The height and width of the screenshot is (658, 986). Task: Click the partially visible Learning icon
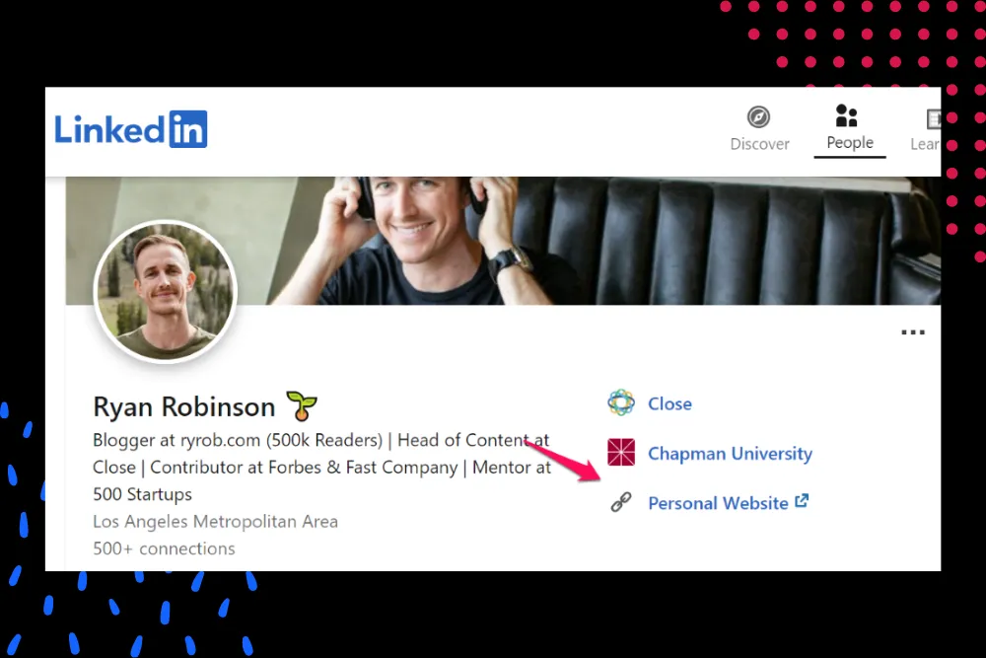(934, 118)
